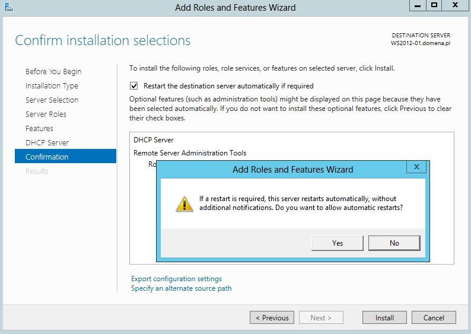Select the Confirmation step

[x=65, y=156]
